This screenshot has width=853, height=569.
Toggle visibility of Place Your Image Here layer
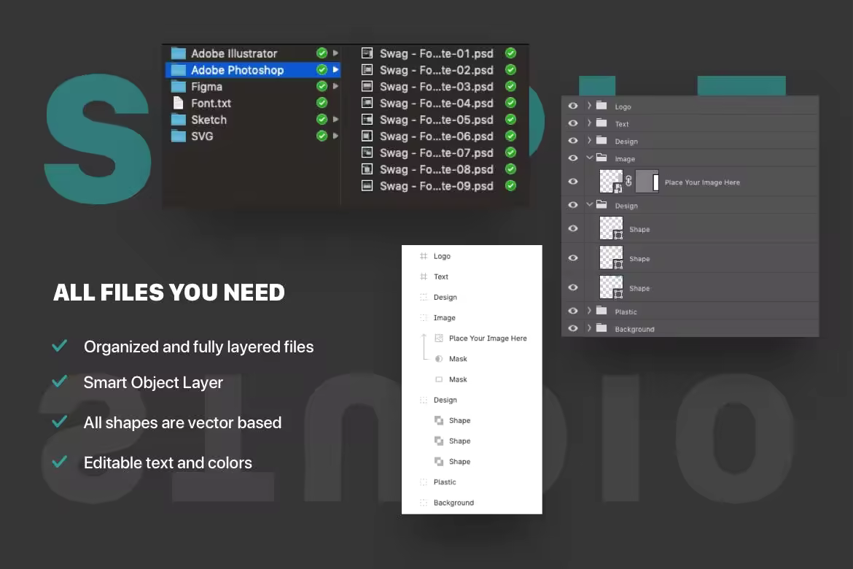tap(573, 182)
